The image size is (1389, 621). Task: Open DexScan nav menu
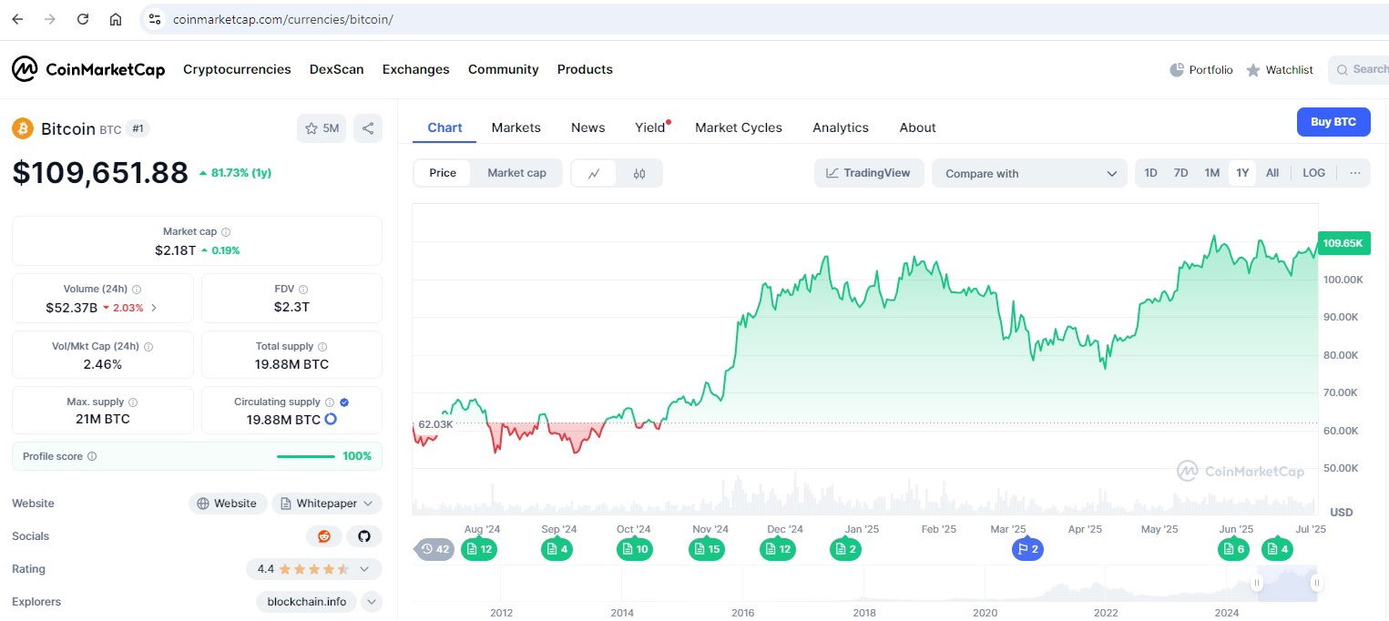click(337, 69)
